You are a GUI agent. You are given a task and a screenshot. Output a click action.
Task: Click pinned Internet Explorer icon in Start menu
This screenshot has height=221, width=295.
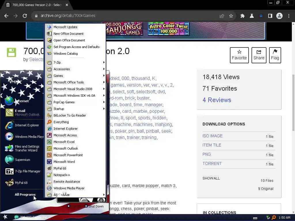coord(9,125)
